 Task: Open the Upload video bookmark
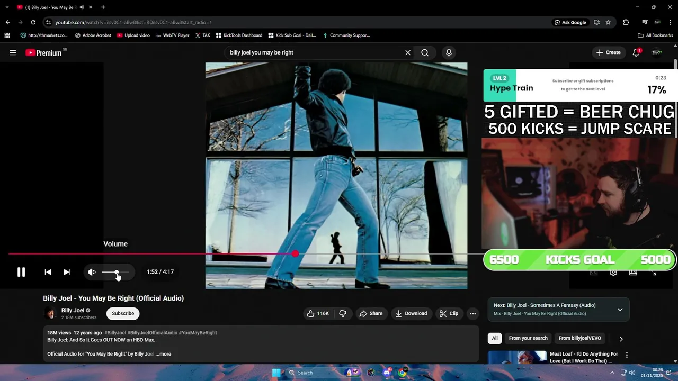click(x=133, y=35)
